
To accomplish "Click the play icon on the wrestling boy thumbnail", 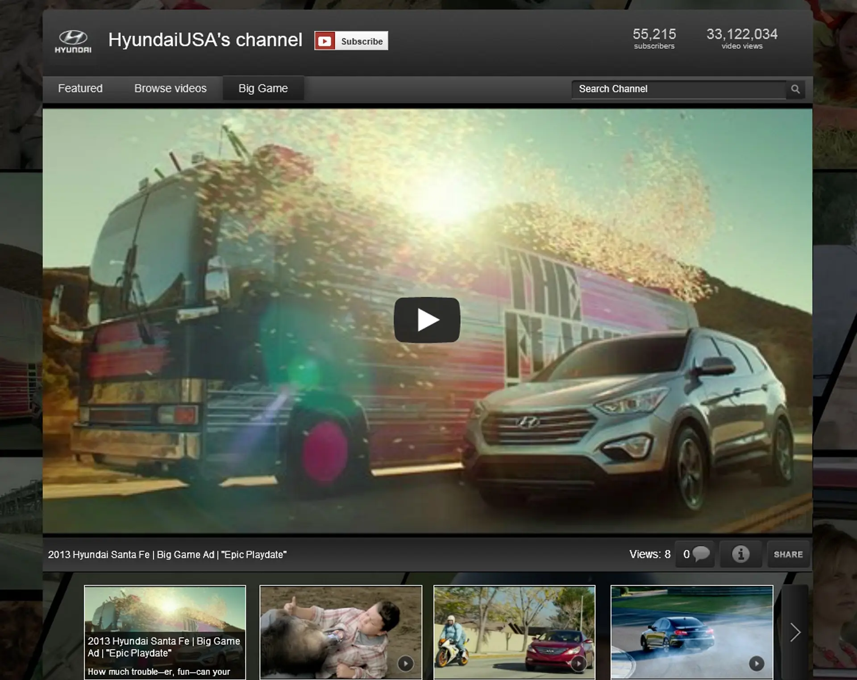I will pyautogui.click(x=405, y=664).
